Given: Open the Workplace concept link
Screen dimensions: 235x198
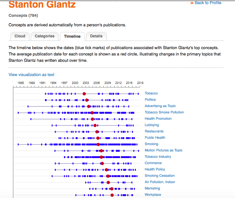Looking at the screenshot, I should click(153, 195).
